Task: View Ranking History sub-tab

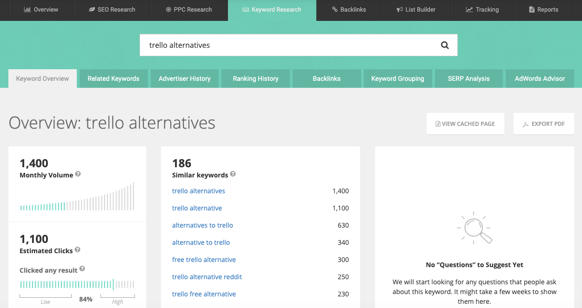Action: pos(256,79)
